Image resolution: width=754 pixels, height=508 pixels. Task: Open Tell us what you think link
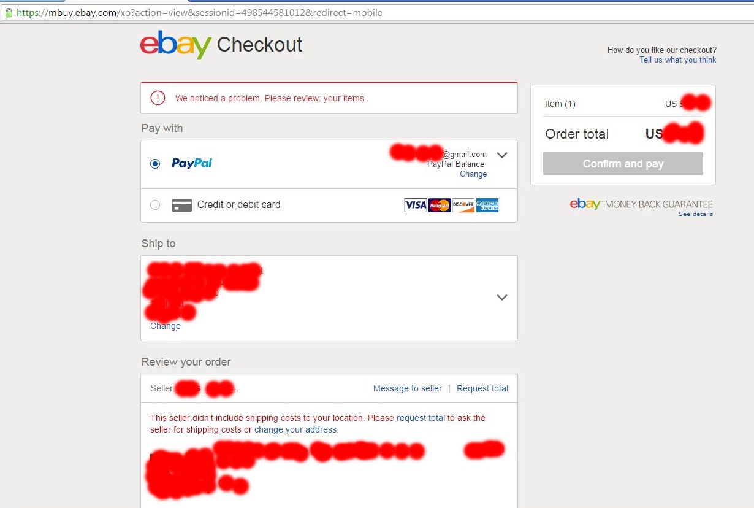click(678, 60)
